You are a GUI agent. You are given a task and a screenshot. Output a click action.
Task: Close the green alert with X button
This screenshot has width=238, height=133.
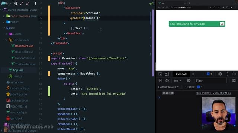[222, 24]
